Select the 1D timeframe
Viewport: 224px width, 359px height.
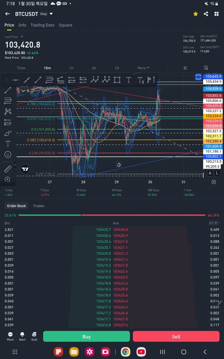click(x=117, y=68)
